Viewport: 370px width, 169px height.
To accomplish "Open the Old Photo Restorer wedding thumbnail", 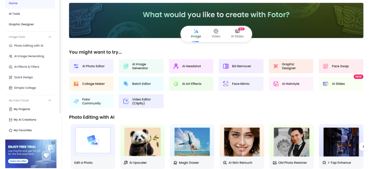I will click(292, 142).
